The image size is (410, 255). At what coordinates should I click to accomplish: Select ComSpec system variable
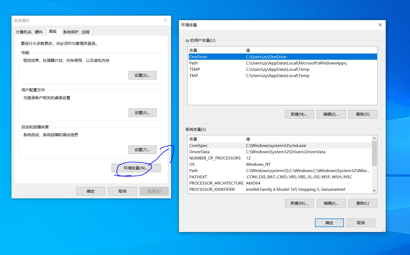(x=280, y=145)
